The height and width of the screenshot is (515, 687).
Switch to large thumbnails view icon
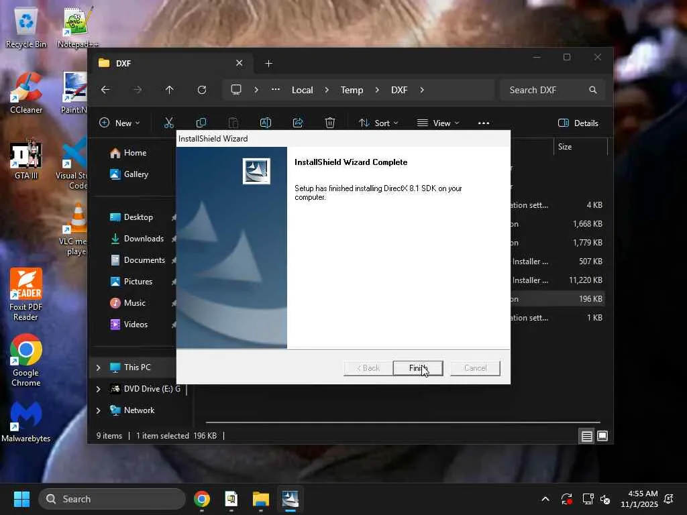(602, 436)
